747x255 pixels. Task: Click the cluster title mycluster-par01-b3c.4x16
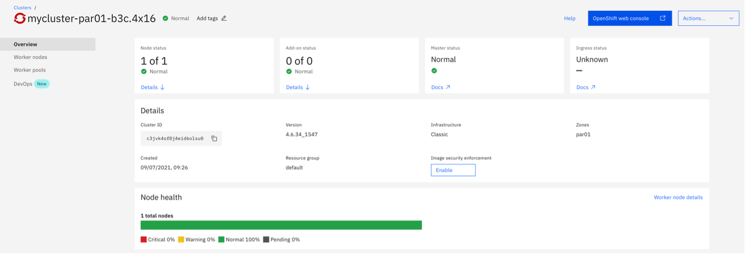[91, 19]
